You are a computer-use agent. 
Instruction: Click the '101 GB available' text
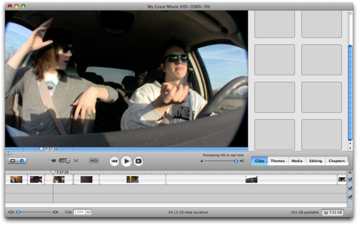click(x=304, y=212)
